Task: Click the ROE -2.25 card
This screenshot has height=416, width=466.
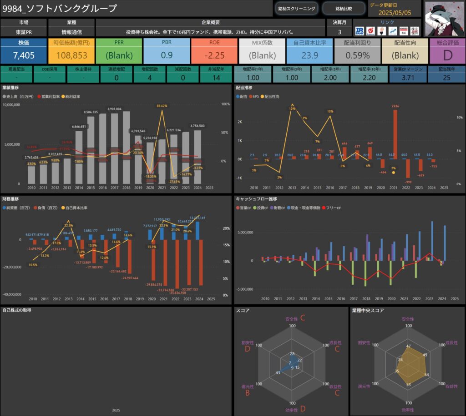Action: click(x=214, y=51)
